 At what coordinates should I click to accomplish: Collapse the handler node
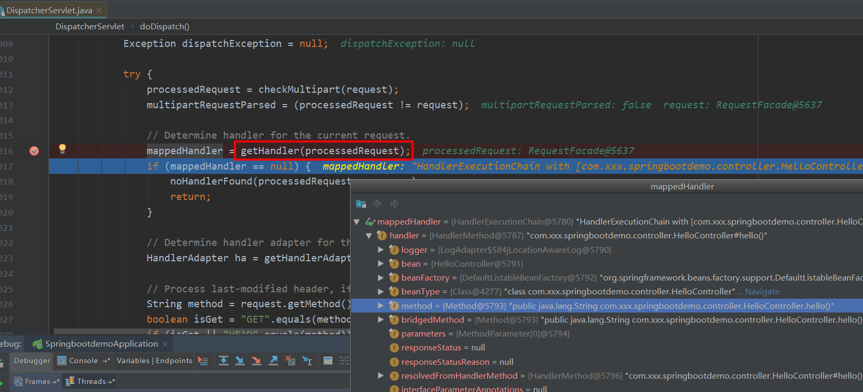(369, 236)
